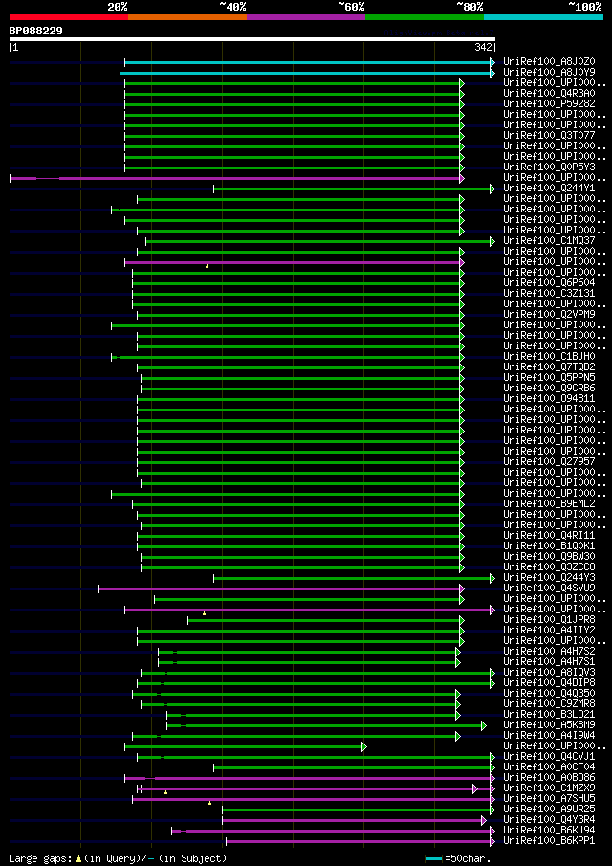The height and width of the screenshot is (866, 612).
Task: Select the UniRef100_C1MQ37 label
Action: point(549,241)
